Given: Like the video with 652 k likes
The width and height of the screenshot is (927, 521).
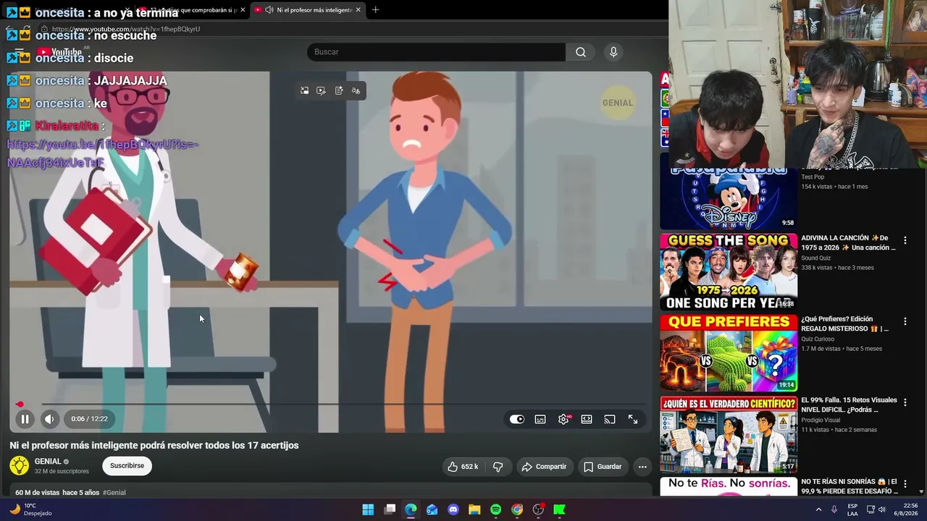Looking at the screenshot, I should tap(463, 467).
